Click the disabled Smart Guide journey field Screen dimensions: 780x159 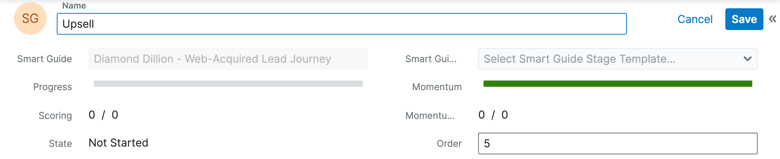coord(228,59)
